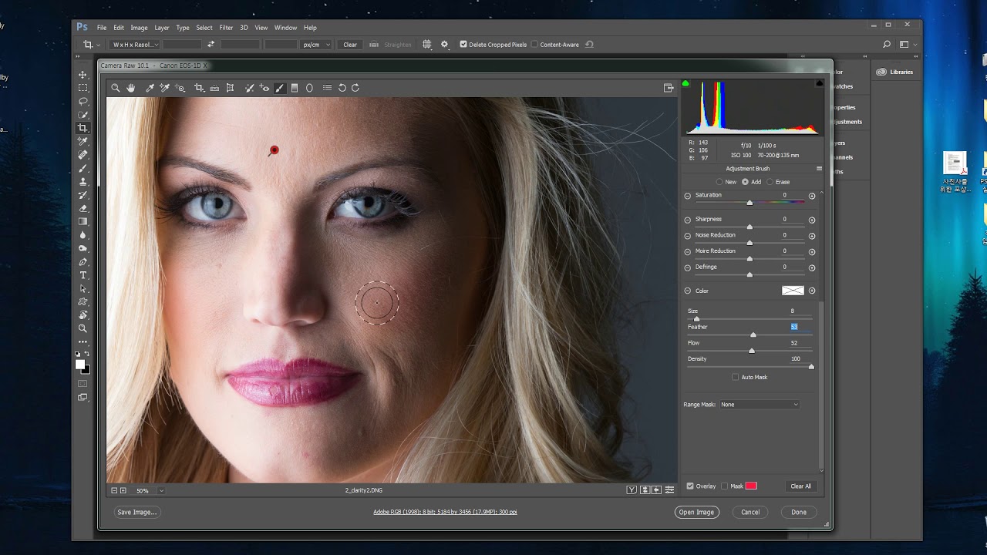The width and height of the screenshot is (987, 555).
Task: Open the px/cm units dropdown
Action: (316, 45)
